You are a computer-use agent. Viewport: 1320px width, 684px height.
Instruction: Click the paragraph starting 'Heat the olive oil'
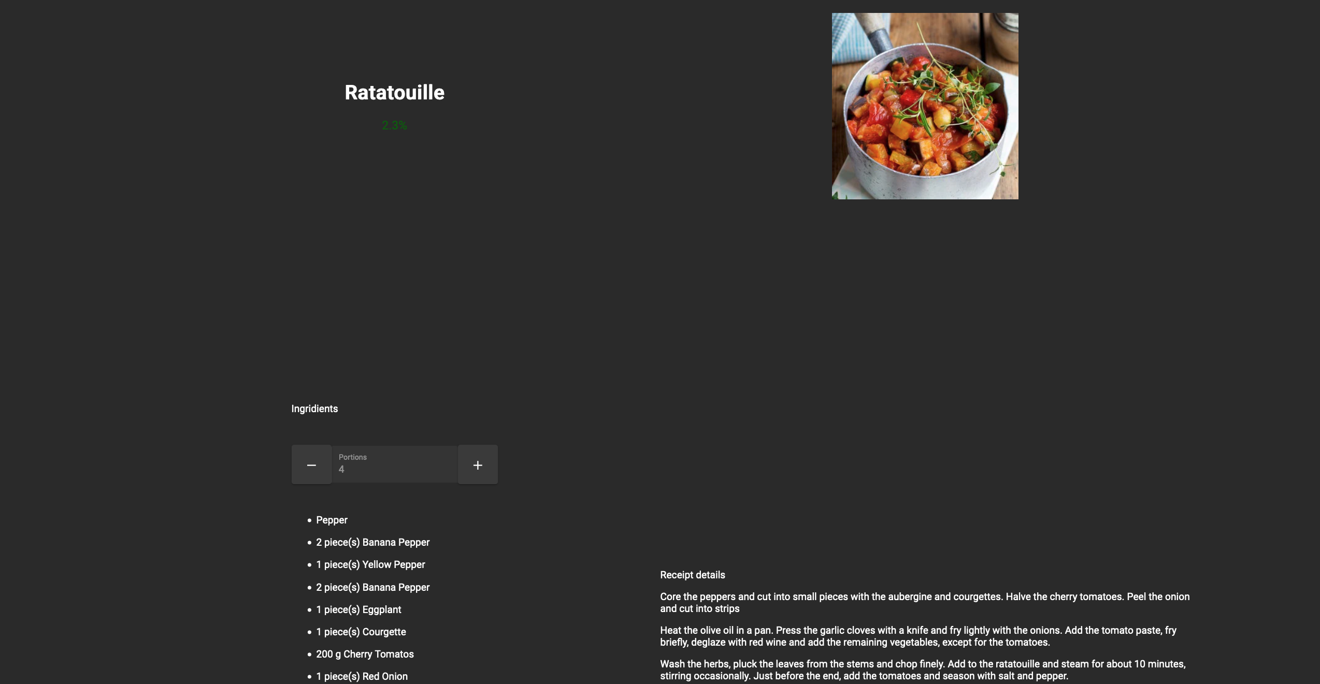tap(919, 636)
